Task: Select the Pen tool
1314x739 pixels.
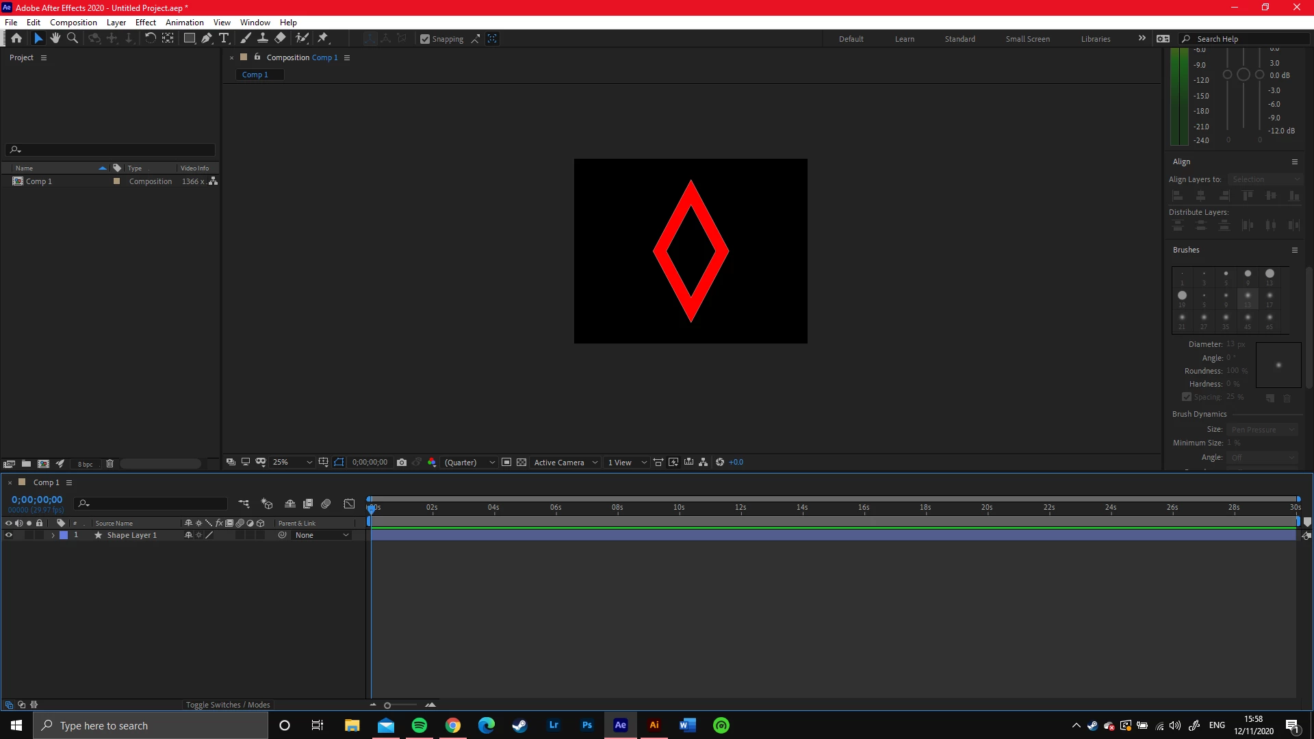Action: pyautogui.click(x=207, y=38)
